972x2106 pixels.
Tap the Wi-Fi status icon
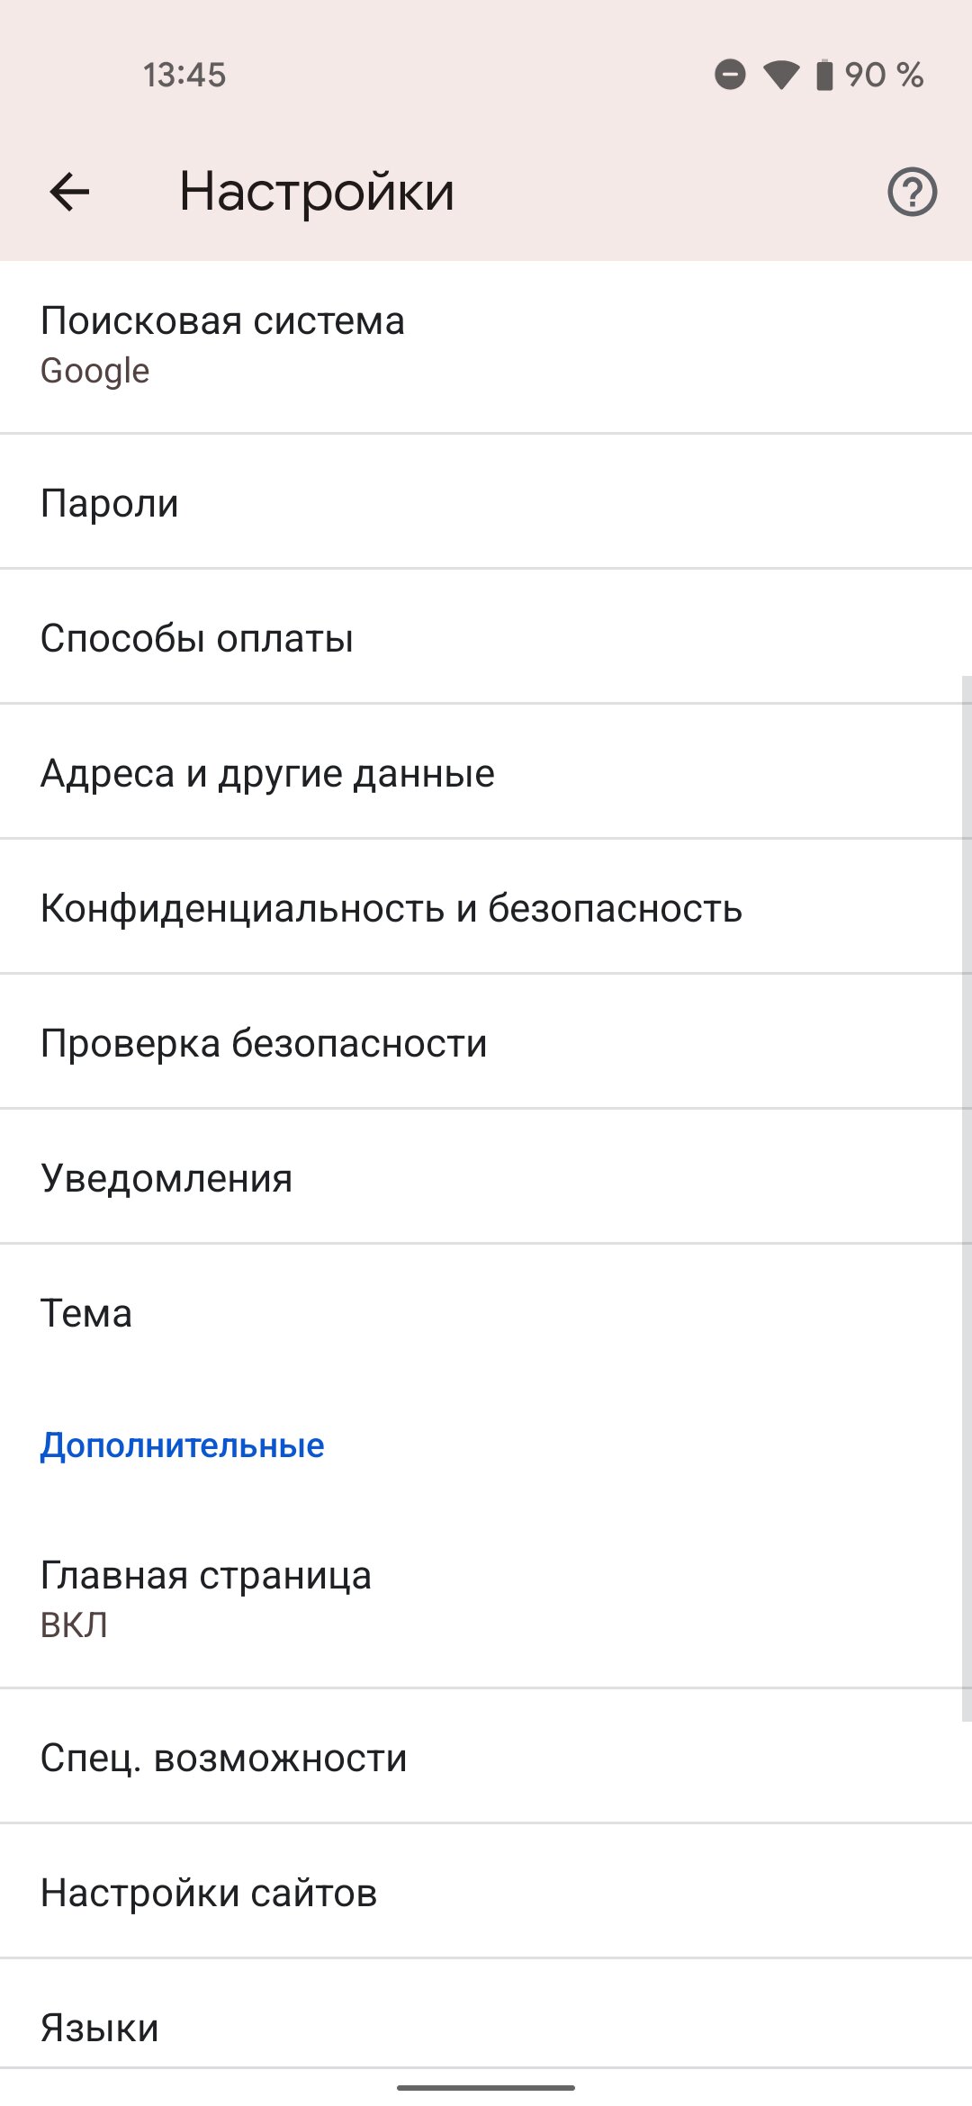pos(781,75)
